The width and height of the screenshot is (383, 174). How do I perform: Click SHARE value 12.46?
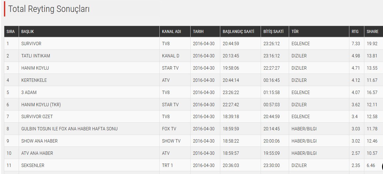[x=372, y=141]
